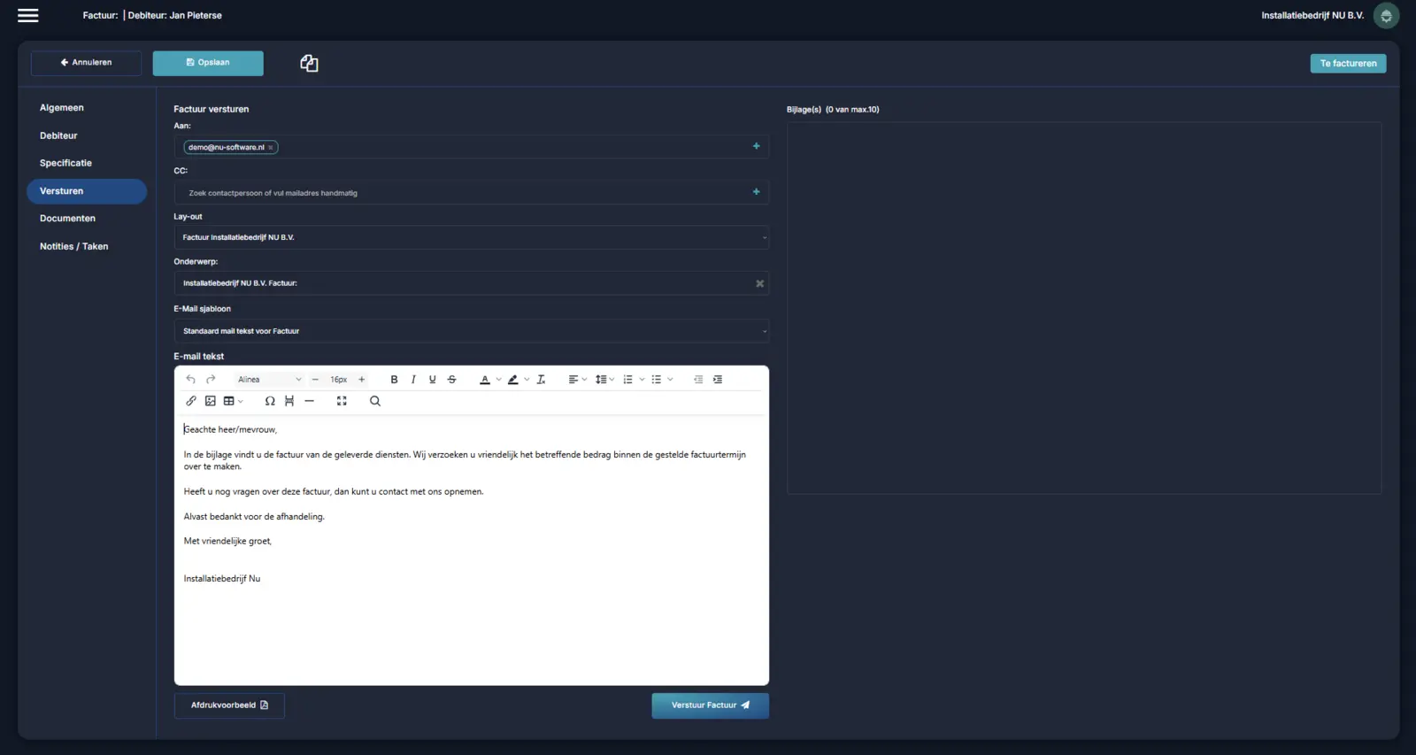Open highlight color picker dropdown arrow
The image size is (1416, 755).
(527, 380)
